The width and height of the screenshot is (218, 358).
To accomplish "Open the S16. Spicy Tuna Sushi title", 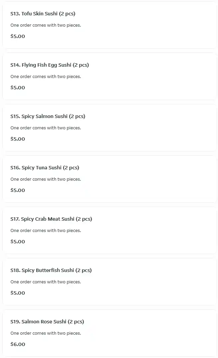I will click(x=45, y=168).
